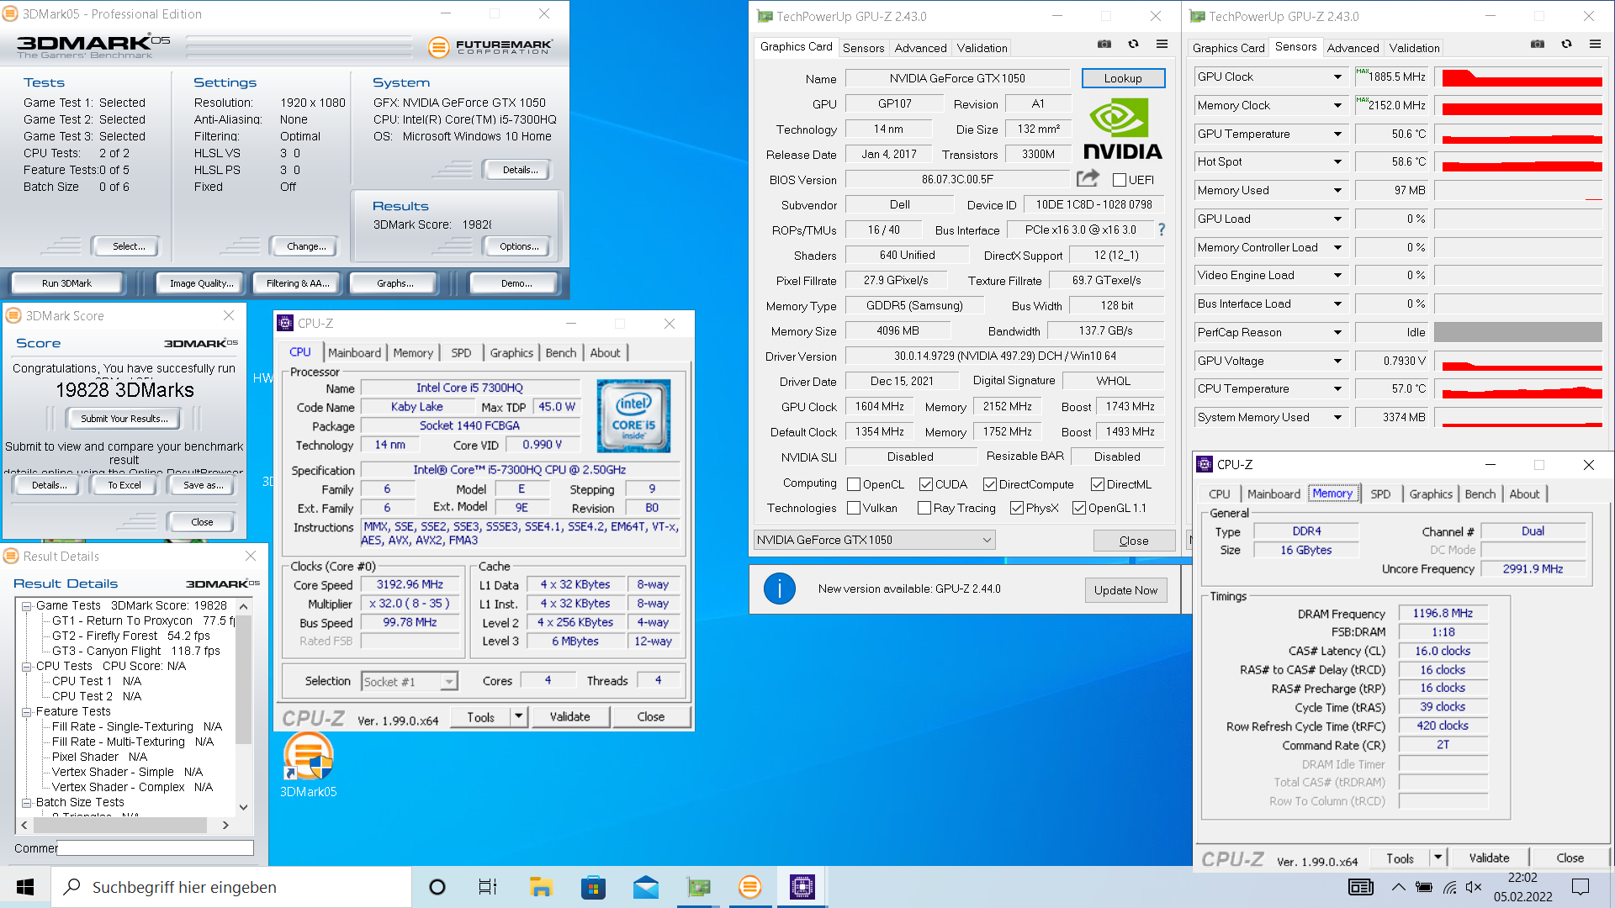Open the 3DMark05 desktop shortcut icon

tap(308, 763)
